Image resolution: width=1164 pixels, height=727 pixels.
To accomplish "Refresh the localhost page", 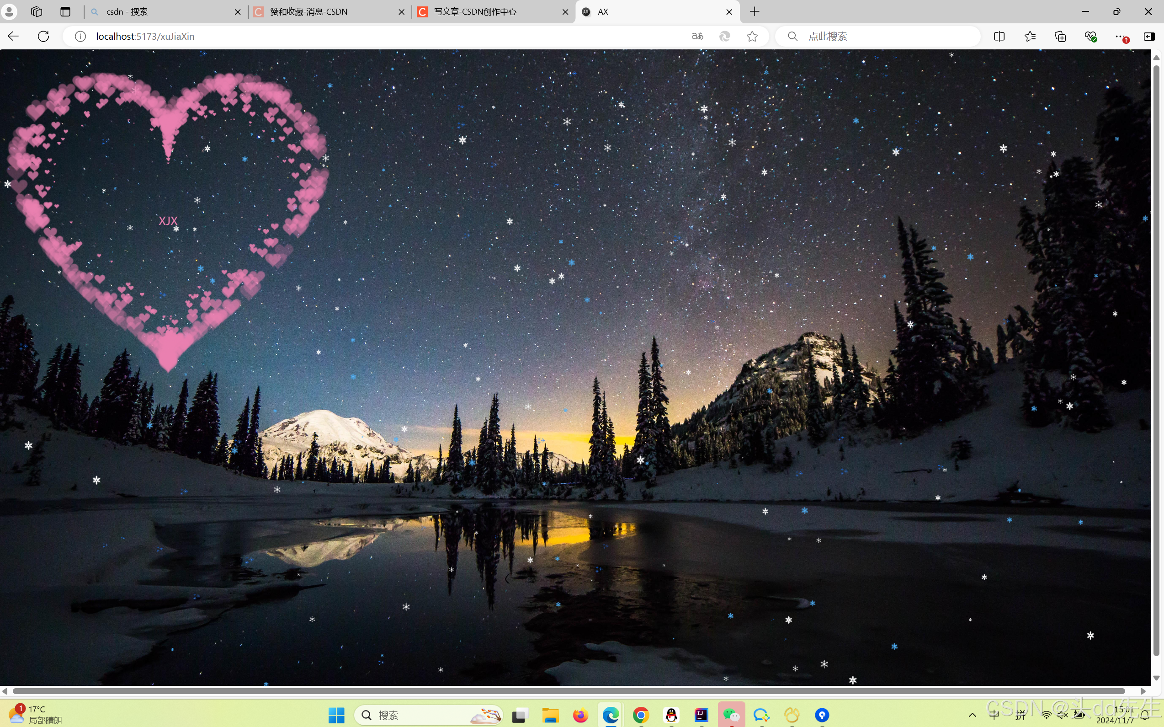I will (43, 36).
